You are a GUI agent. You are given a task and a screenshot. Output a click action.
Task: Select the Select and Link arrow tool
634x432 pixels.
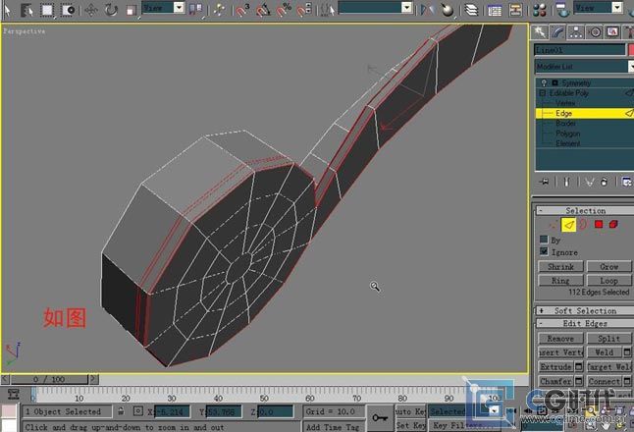pos(7,10)
